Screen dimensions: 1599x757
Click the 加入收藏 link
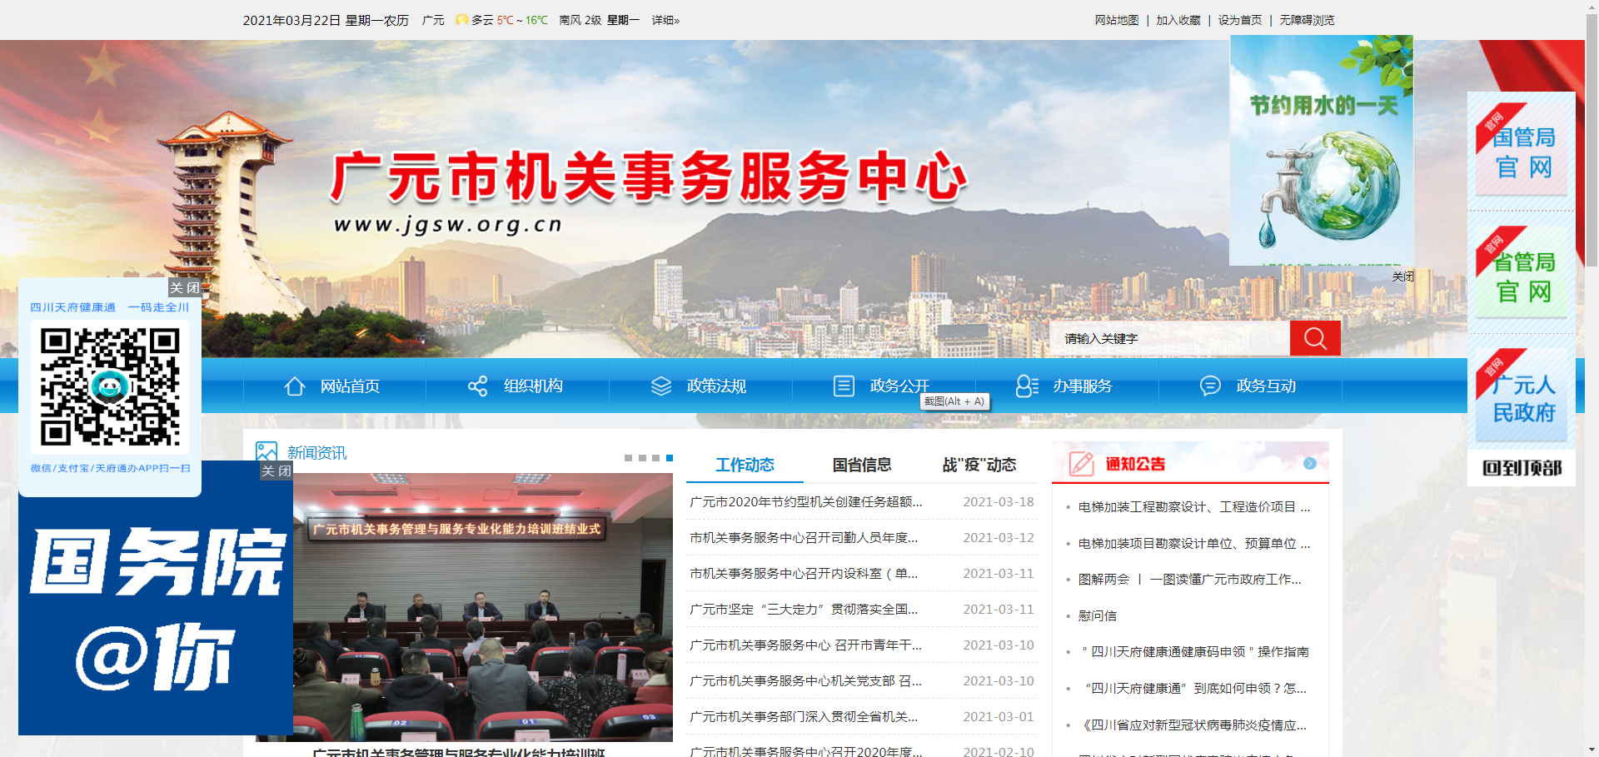click(1178, 20)
